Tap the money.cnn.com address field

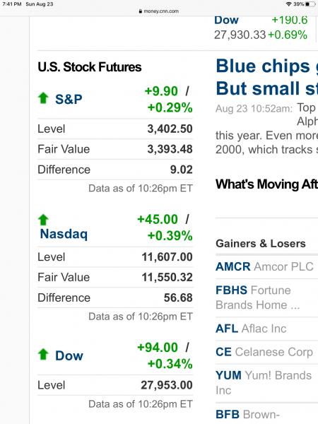[x=159, y=11]
